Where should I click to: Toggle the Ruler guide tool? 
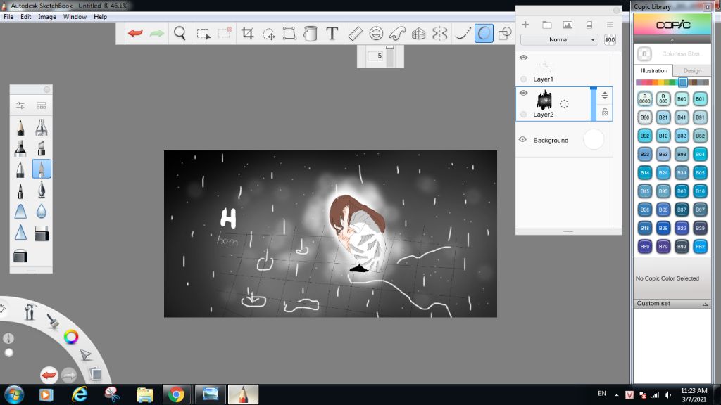coord(355,33)
